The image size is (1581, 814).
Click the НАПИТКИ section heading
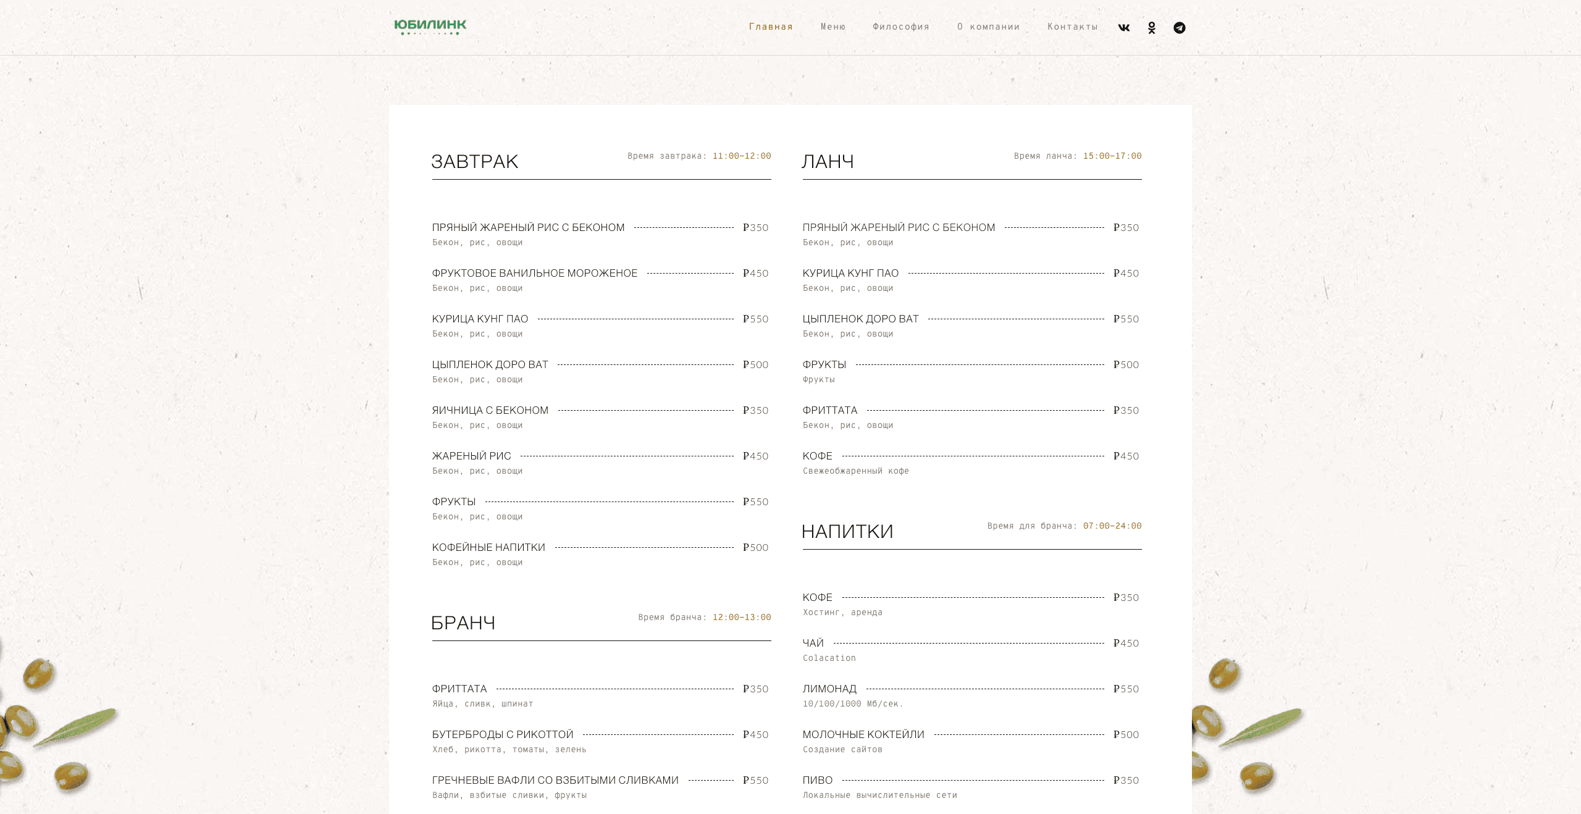pyautogui.click(x=847, y=532)
